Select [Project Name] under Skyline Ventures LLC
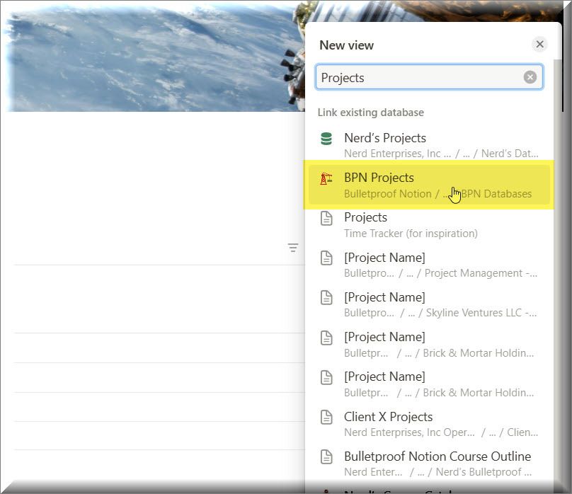572x494 pixels. click(429, 305)
